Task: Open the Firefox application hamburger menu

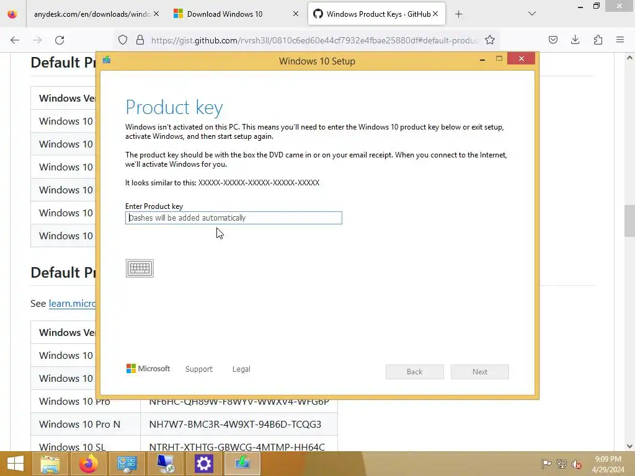Action: coord(620,40)
